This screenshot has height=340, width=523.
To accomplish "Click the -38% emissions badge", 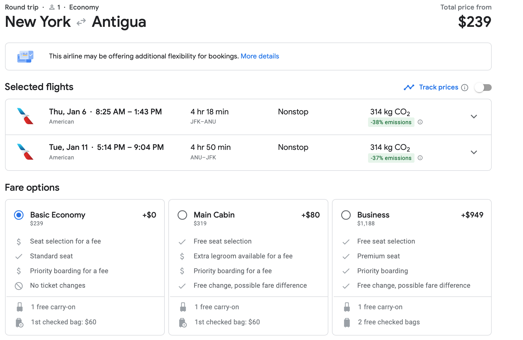I will point(391,122).
